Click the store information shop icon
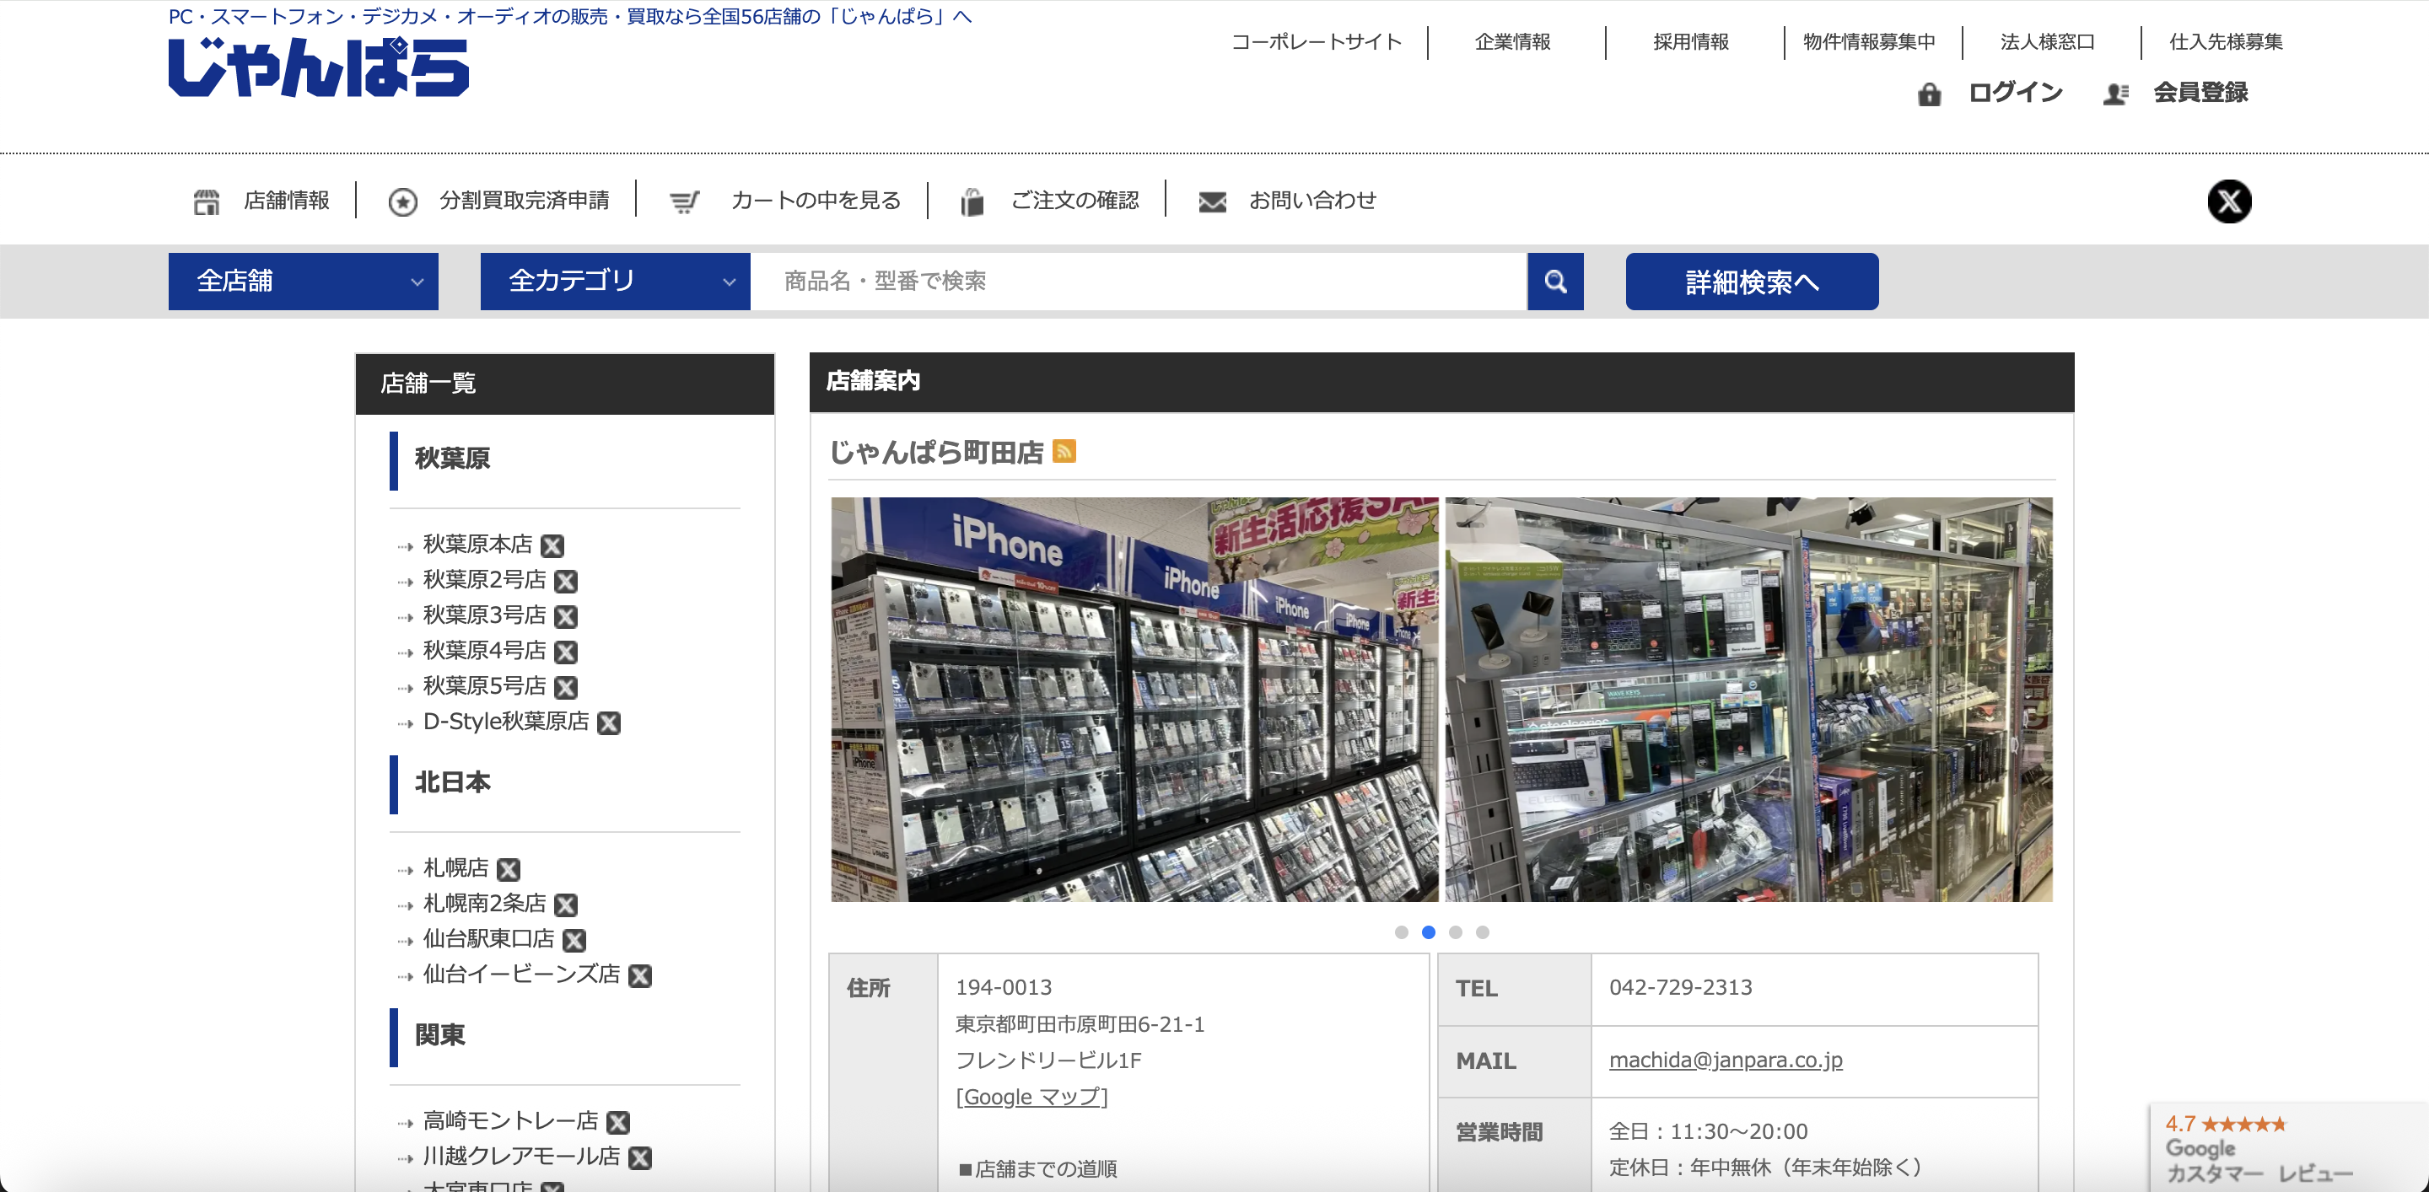This screenshot has height=1192, width=2429. click(207, 201)
